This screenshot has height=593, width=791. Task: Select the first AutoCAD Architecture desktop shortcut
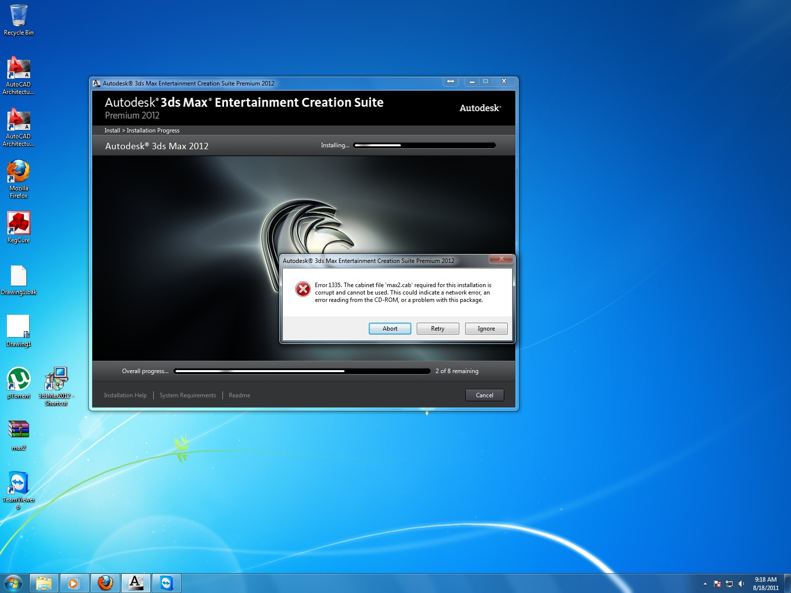(19, 76)
